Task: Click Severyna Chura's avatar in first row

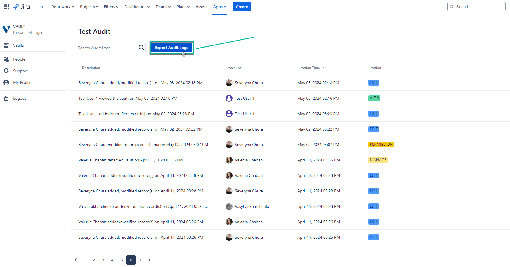Action: (229, 82)
